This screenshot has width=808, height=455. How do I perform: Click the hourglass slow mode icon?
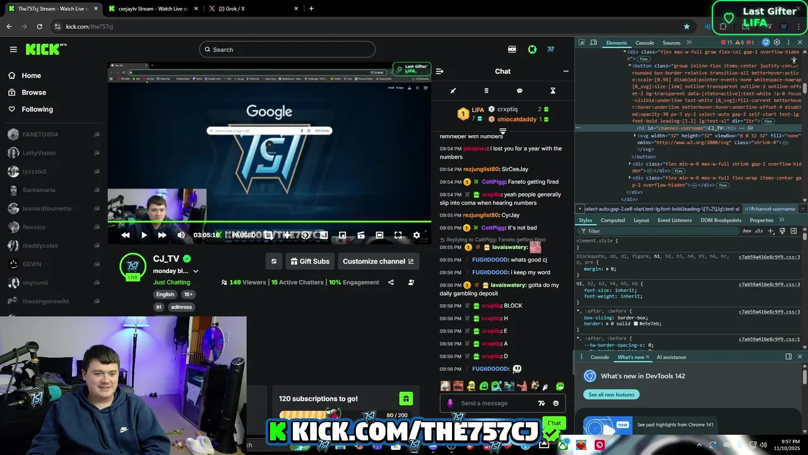coord(552,90)
